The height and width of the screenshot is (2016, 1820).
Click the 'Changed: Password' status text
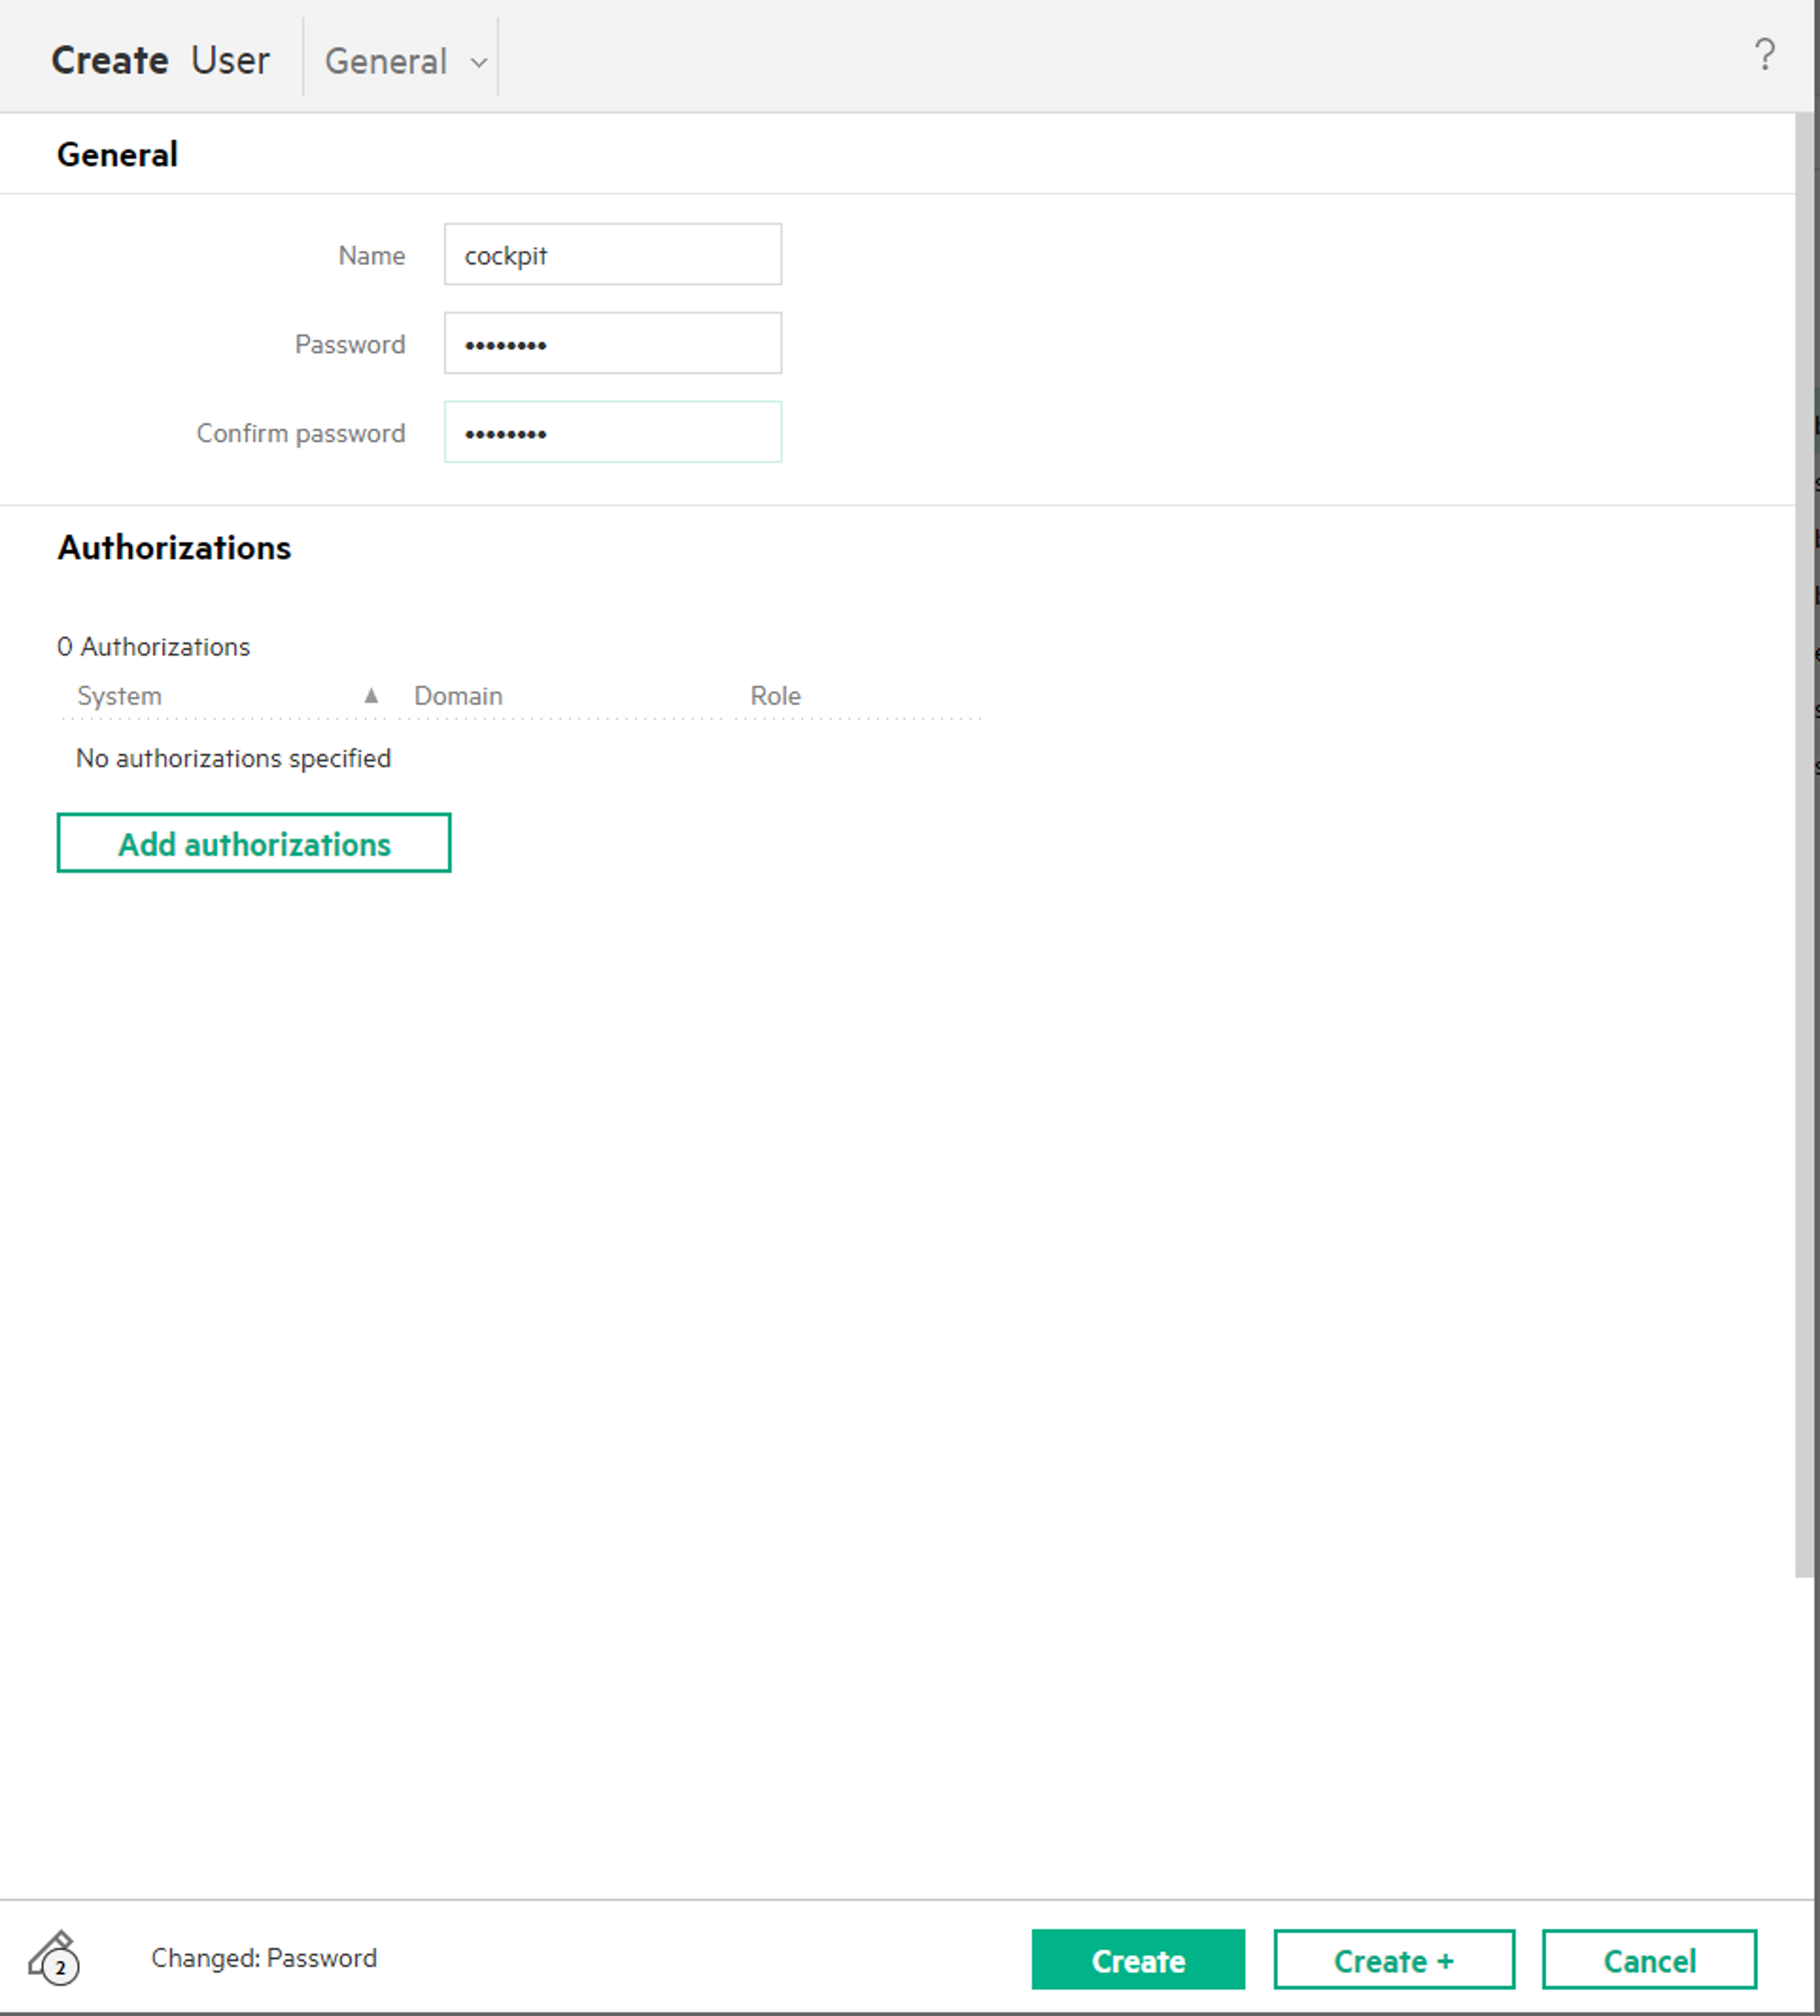point(264,1958)
